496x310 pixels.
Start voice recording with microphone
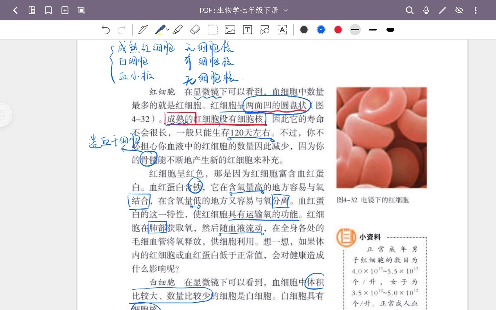click(426, 11)
